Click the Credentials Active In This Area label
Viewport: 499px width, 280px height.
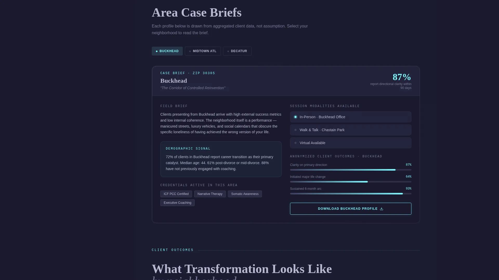tap(199, 185)
